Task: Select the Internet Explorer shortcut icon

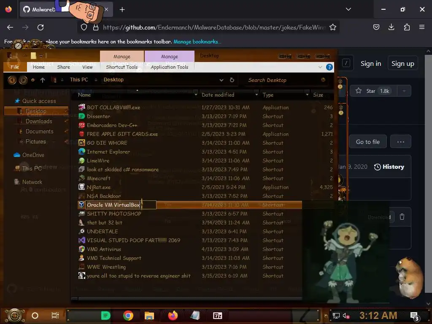Action: 81,151
